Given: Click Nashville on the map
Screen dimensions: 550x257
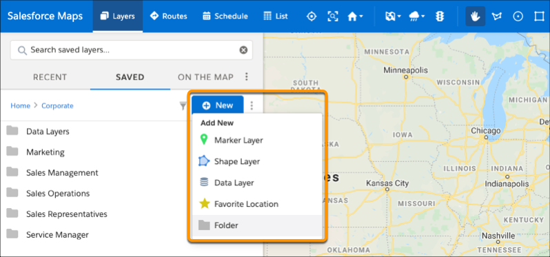Looking at the screenshot, I should 498,235.
